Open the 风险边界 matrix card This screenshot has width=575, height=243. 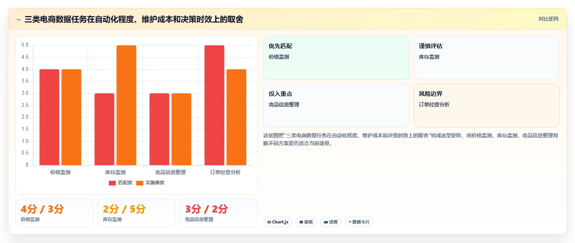(x=487, y=106)
